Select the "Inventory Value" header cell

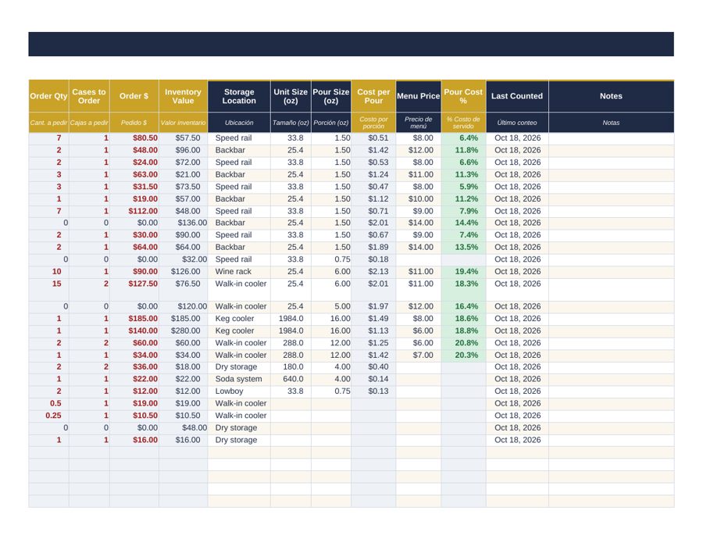[183, 96]
